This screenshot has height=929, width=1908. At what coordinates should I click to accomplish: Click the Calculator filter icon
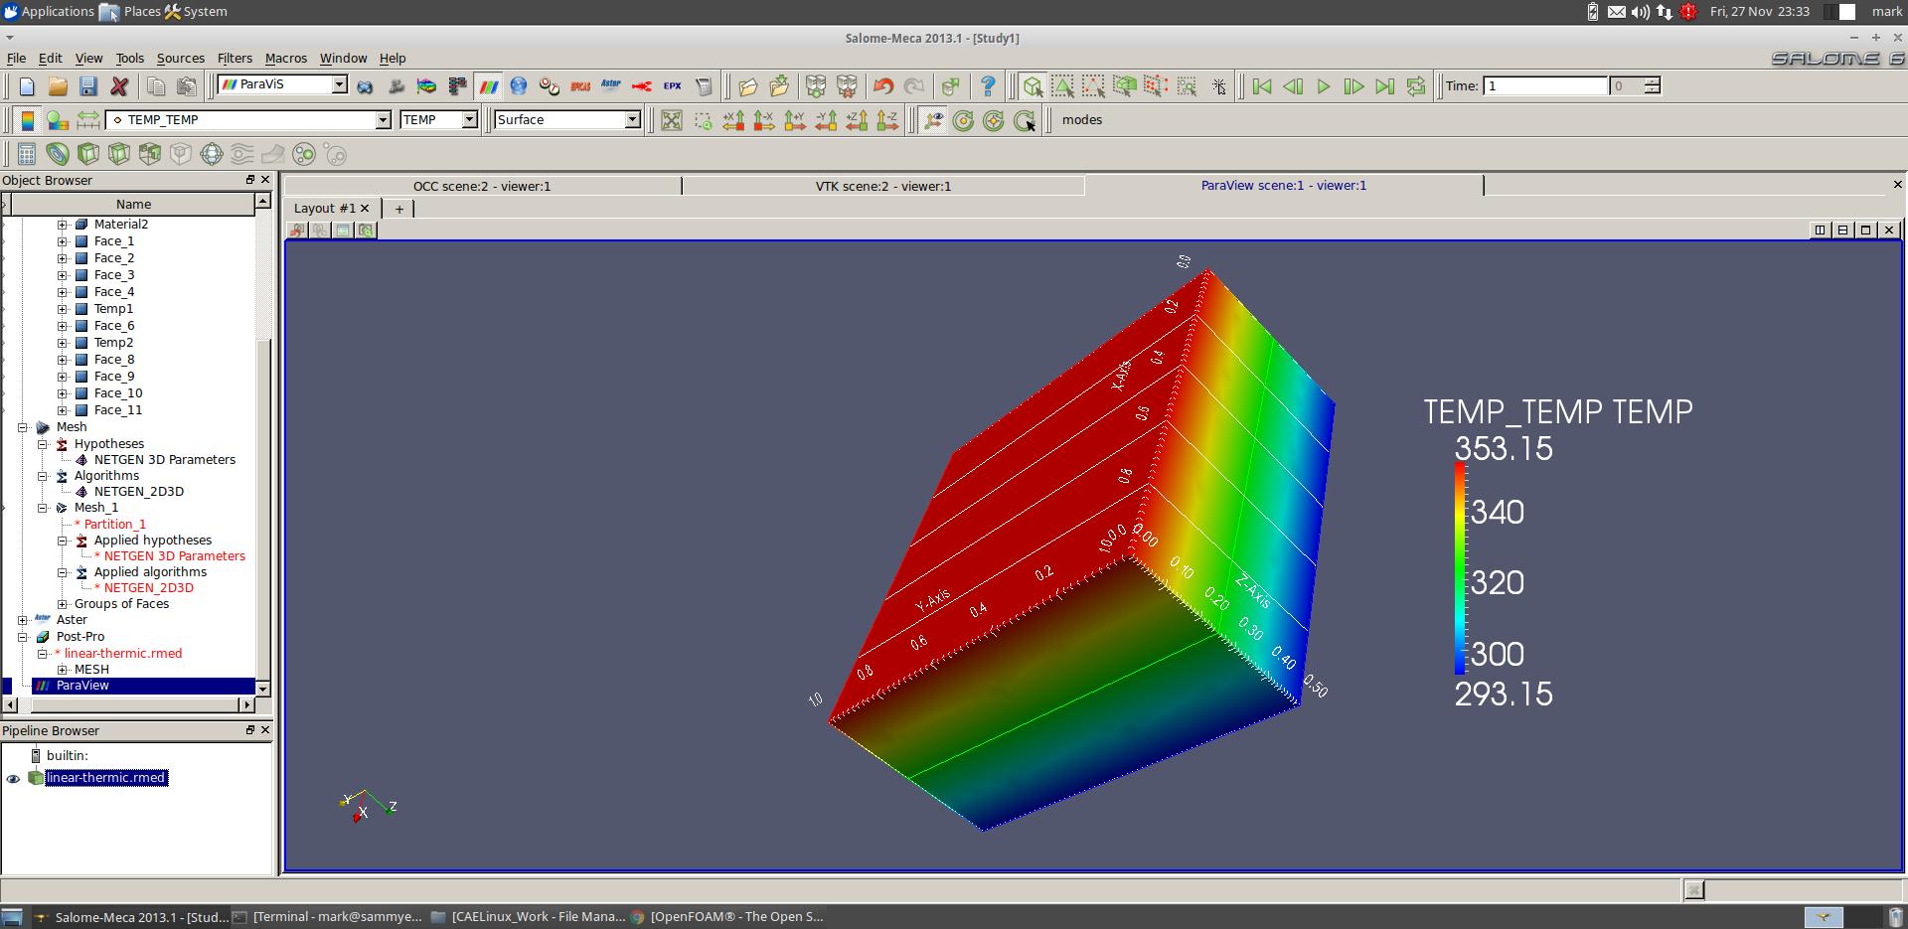coord(27,154)
